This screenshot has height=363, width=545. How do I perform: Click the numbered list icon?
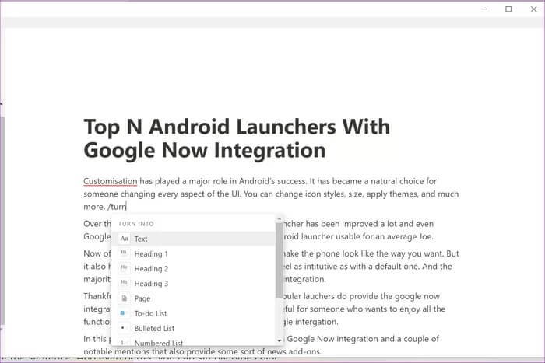pyautogui.click(x=124, y=342)
